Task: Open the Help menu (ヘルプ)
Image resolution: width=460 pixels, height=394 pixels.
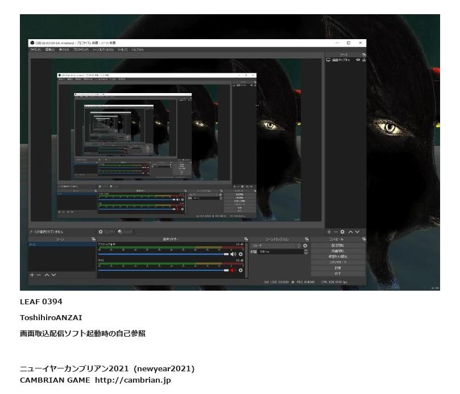Action: tap(137, 49)
